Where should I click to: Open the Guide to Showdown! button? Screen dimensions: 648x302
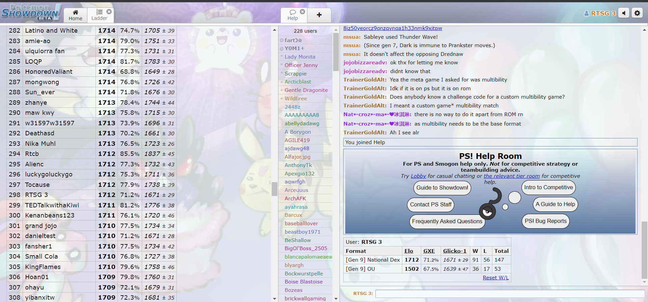click(x=442, y=188)
